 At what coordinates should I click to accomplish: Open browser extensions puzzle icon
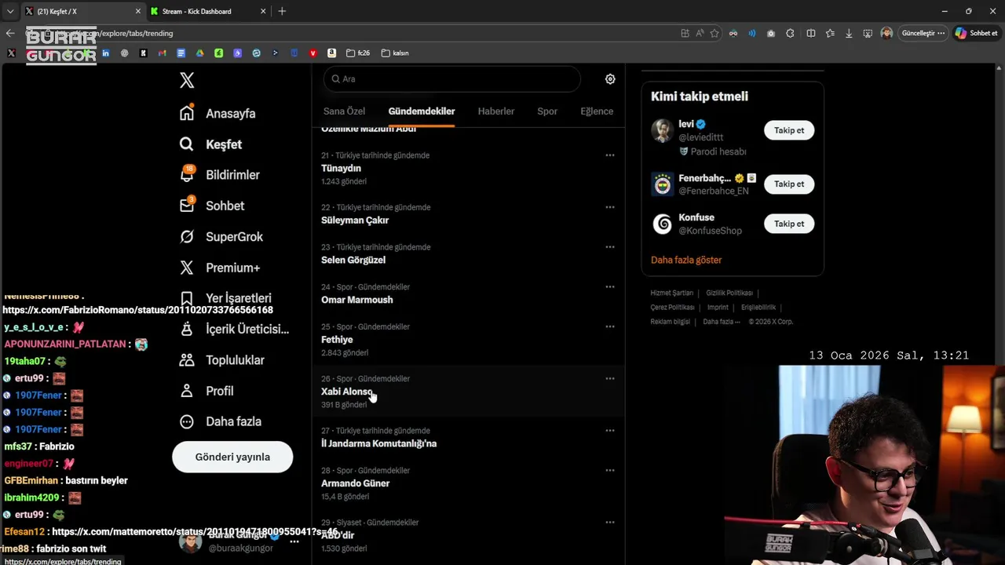[790, 33]
